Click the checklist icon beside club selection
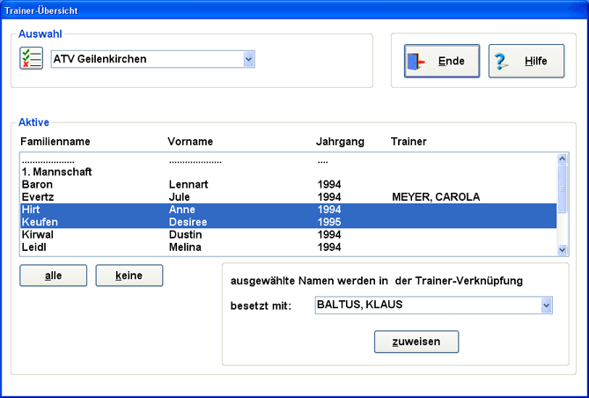The width and height of the screenshot is (589, 398). click(31, 59)
